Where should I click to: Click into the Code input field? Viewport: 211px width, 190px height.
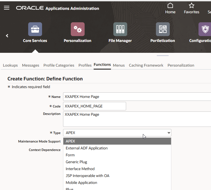point(95,106)
